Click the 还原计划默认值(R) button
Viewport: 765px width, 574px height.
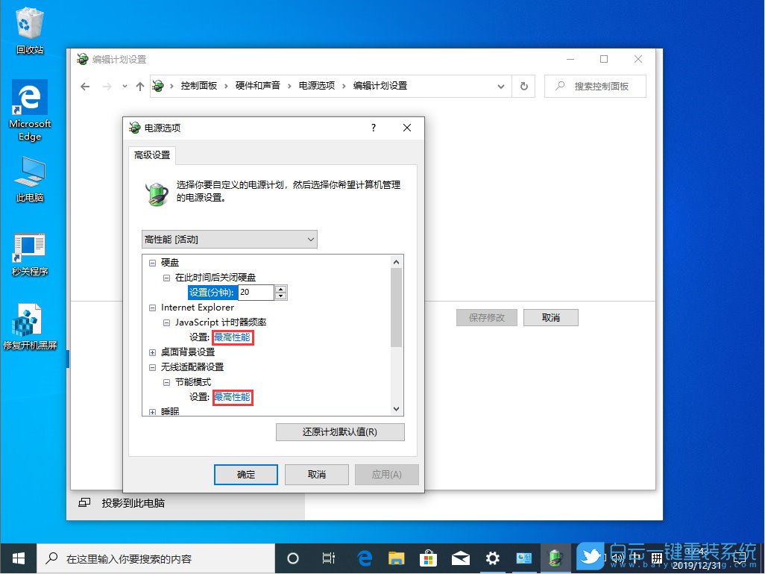(340, 431)
